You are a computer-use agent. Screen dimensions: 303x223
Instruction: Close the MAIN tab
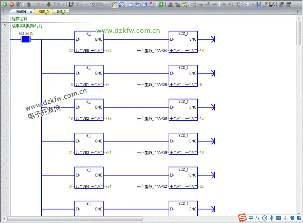[31, 12]
